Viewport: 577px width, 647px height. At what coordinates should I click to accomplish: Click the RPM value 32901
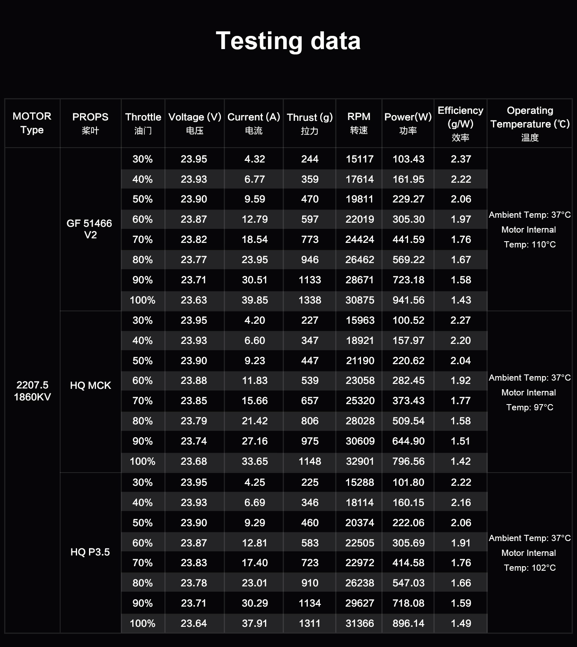pyautogui.click(x=360, y=461)
